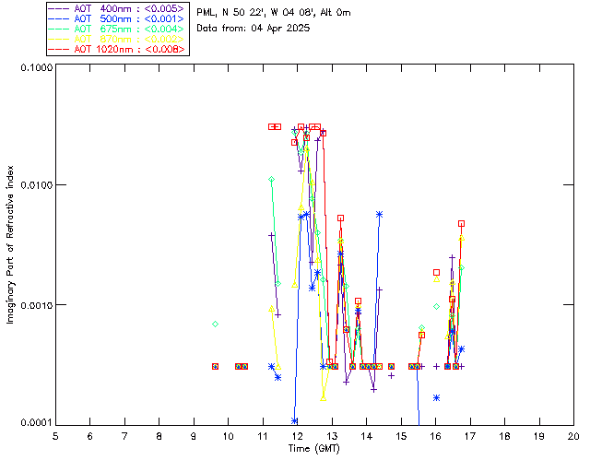The image size is (590, 472).
Task: Click the blue asterisk peak marker near 14.4 GMT
Action: 379,215
